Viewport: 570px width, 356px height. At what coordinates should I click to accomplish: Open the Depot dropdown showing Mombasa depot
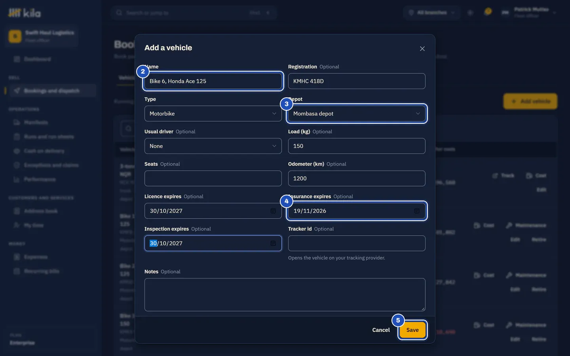[x=357, y=114]
